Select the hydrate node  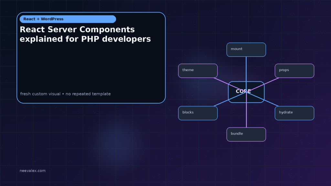pyautogui.click(x=294, y=113)
